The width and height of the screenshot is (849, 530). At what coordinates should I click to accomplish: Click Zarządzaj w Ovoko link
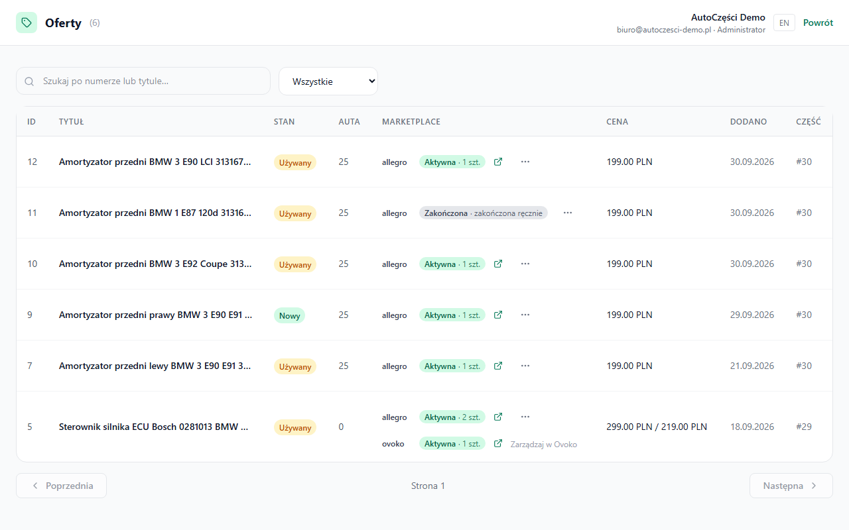click(x=544, y=445)
